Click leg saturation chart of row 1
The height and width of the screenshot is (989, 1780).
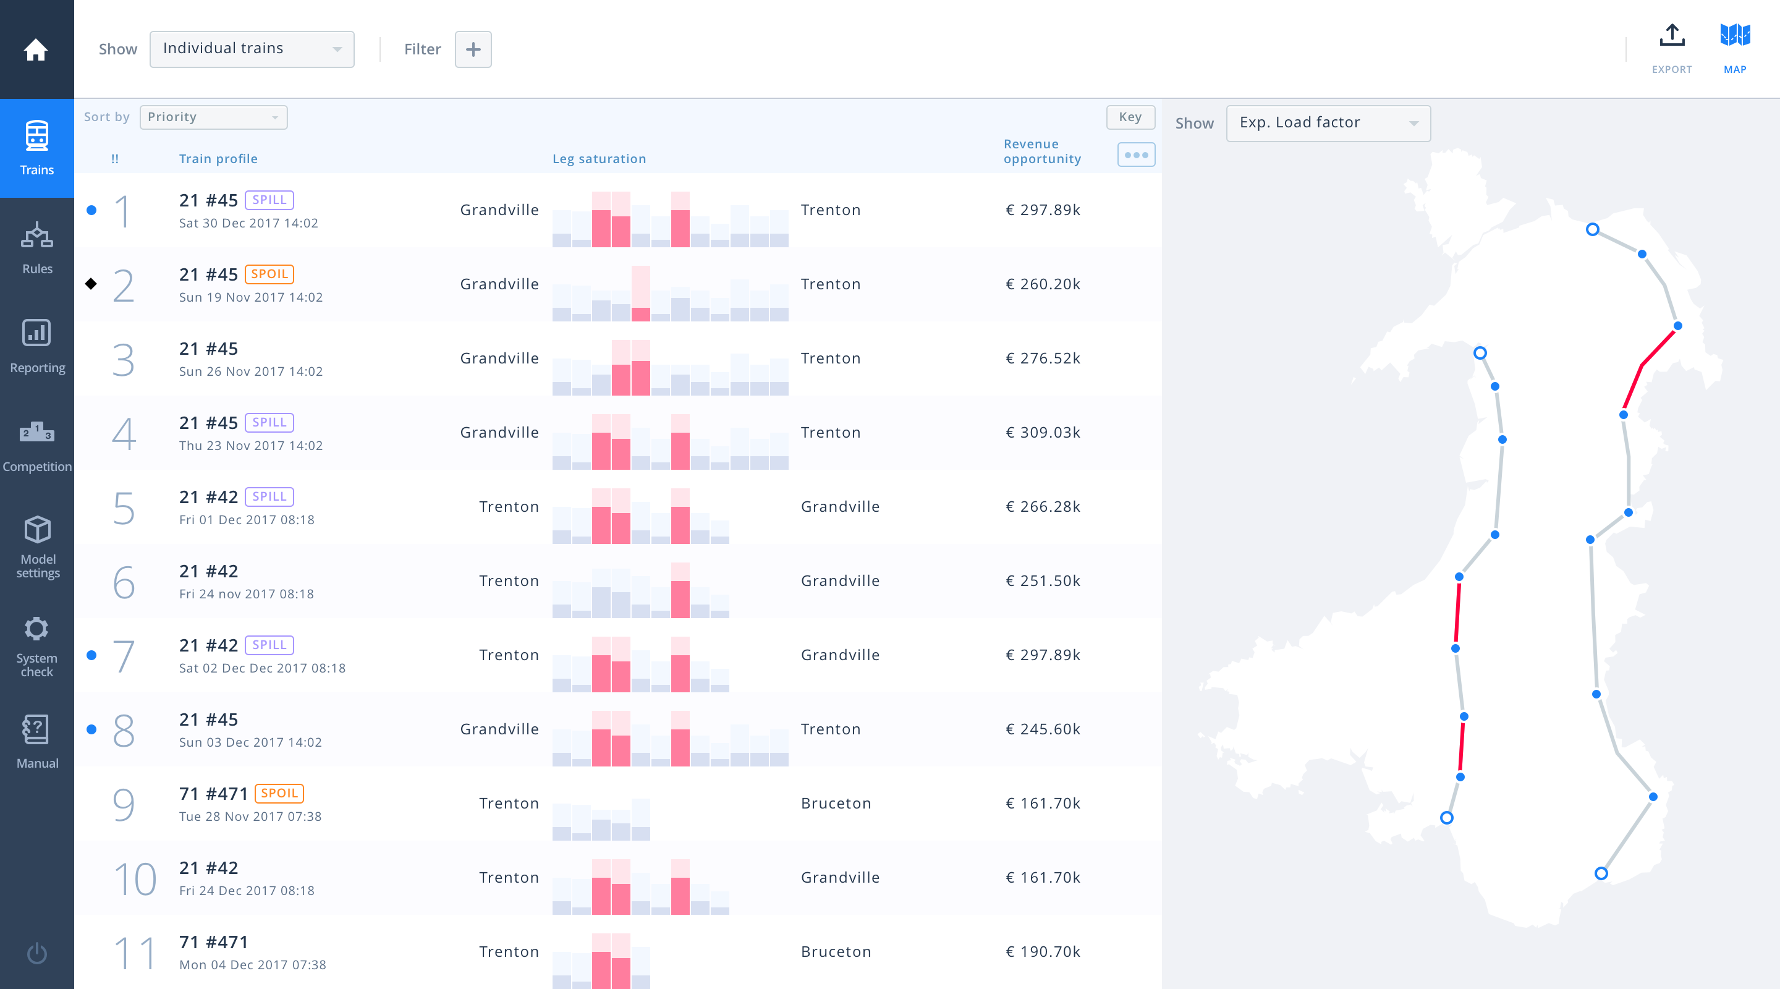coord(670,219)
